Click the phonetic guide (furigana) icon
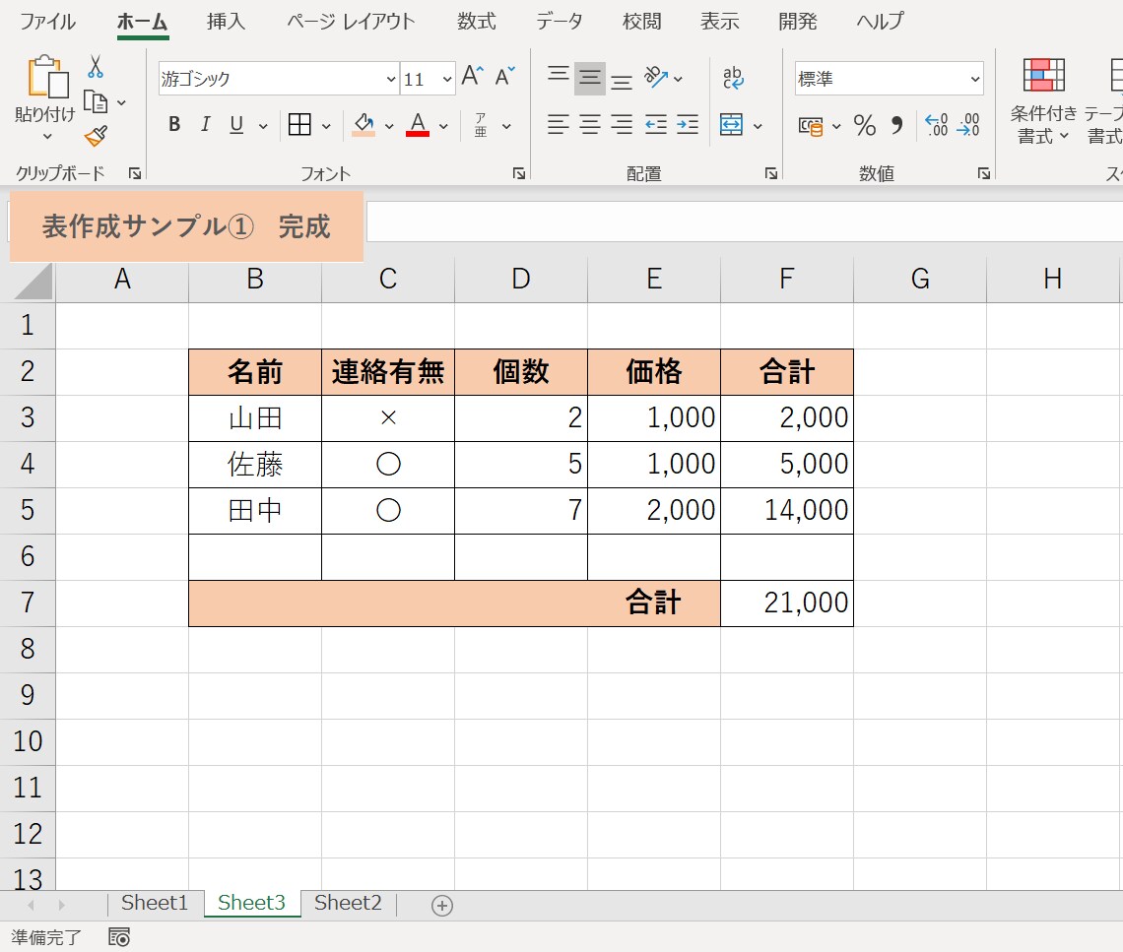 [481, 125]
